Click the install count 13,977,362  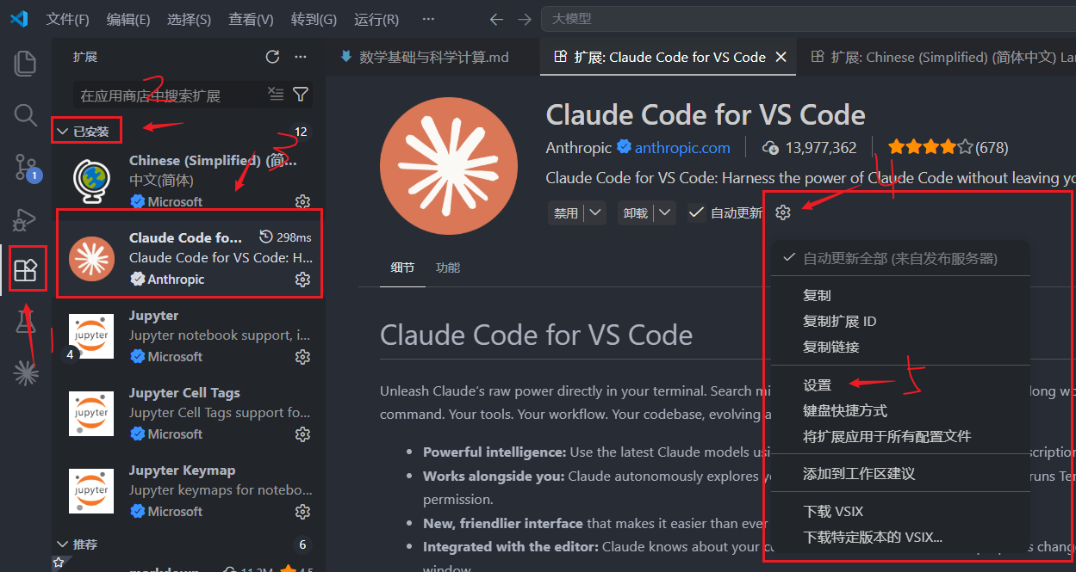[811, 148]
